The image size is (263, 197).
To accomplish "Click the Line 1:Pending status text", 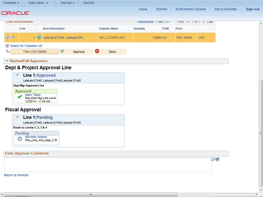I will 38,117.
